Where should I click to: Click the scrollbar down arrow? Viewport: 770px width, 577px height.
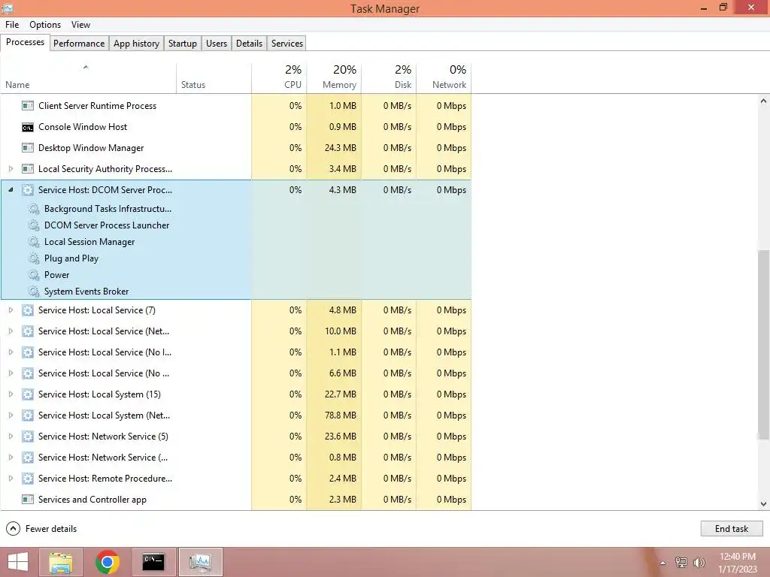pyautogui.click(x=763, y=504)
